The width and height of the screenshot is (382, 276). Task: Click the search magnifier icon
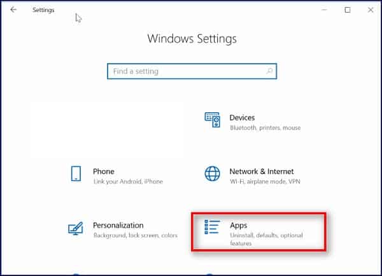269,71
